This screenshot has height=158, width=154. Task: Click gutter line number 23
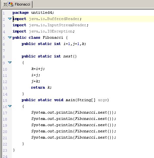pos(5,150)
